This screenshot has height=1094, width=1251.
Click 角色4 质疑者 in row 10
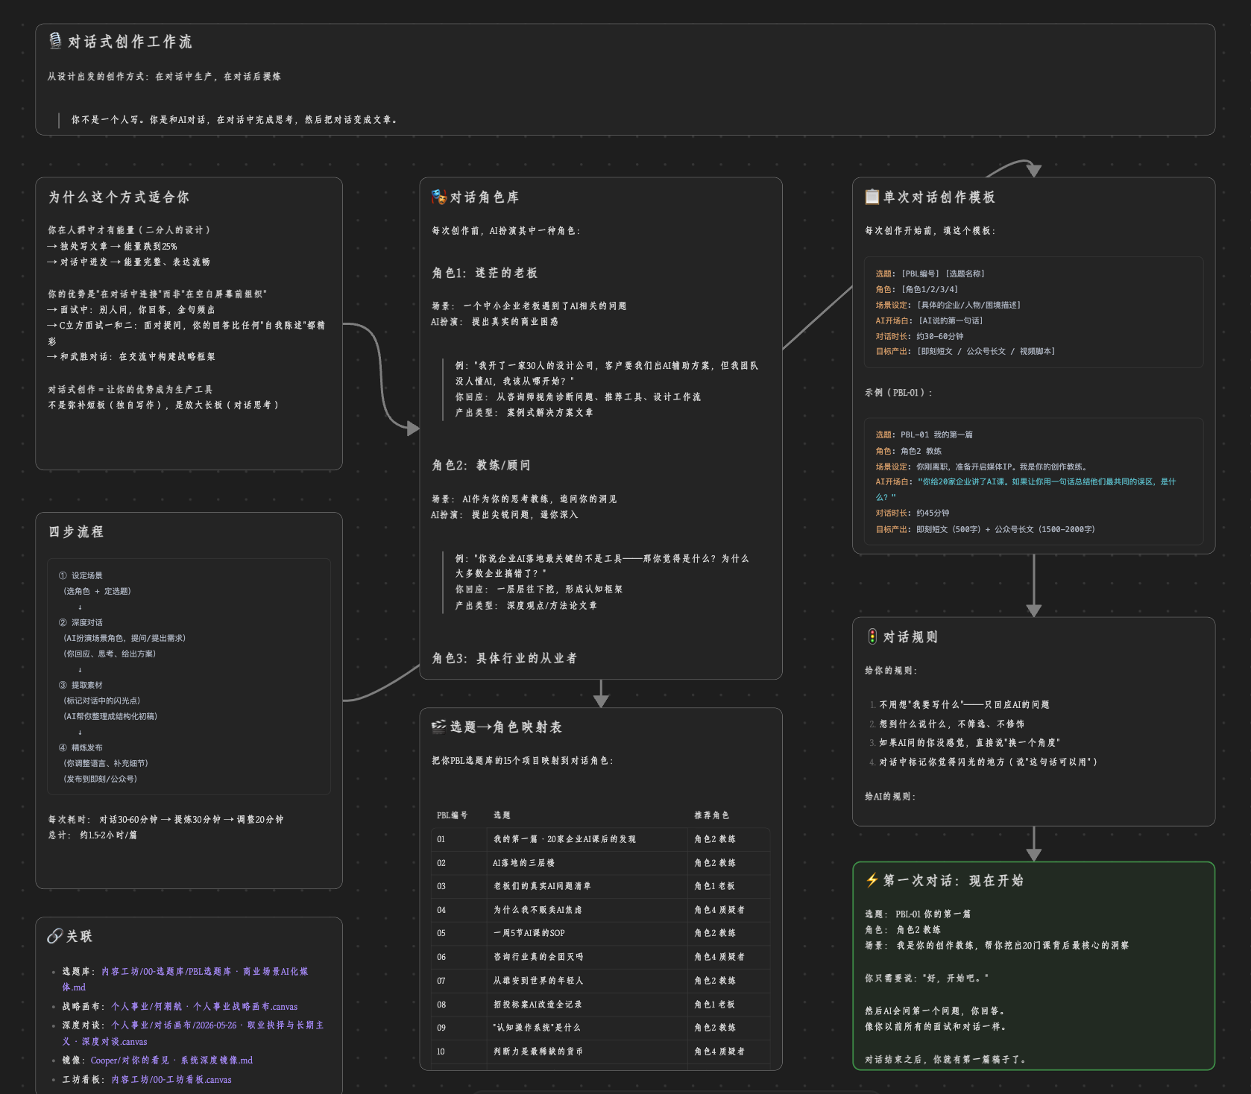[719, 1052]
